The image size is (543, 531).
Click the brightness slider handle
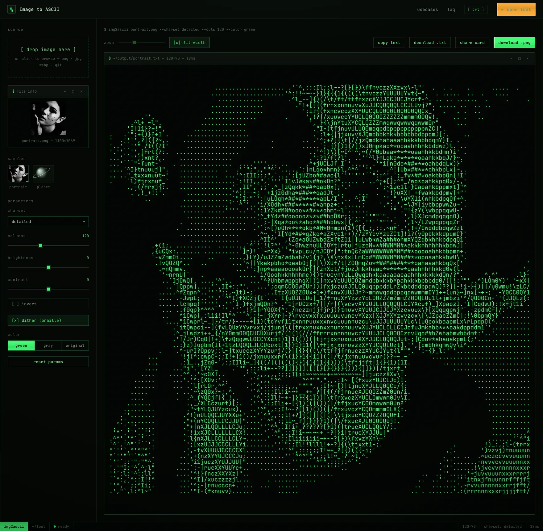coord(48,267)
